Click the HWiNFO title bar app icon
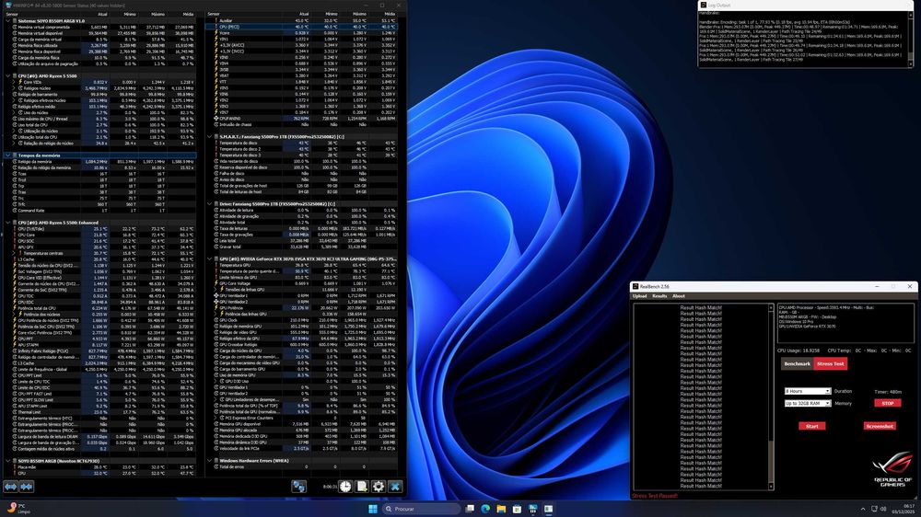The height and width of the screenshot is (517, 921). tap(8, 5)
